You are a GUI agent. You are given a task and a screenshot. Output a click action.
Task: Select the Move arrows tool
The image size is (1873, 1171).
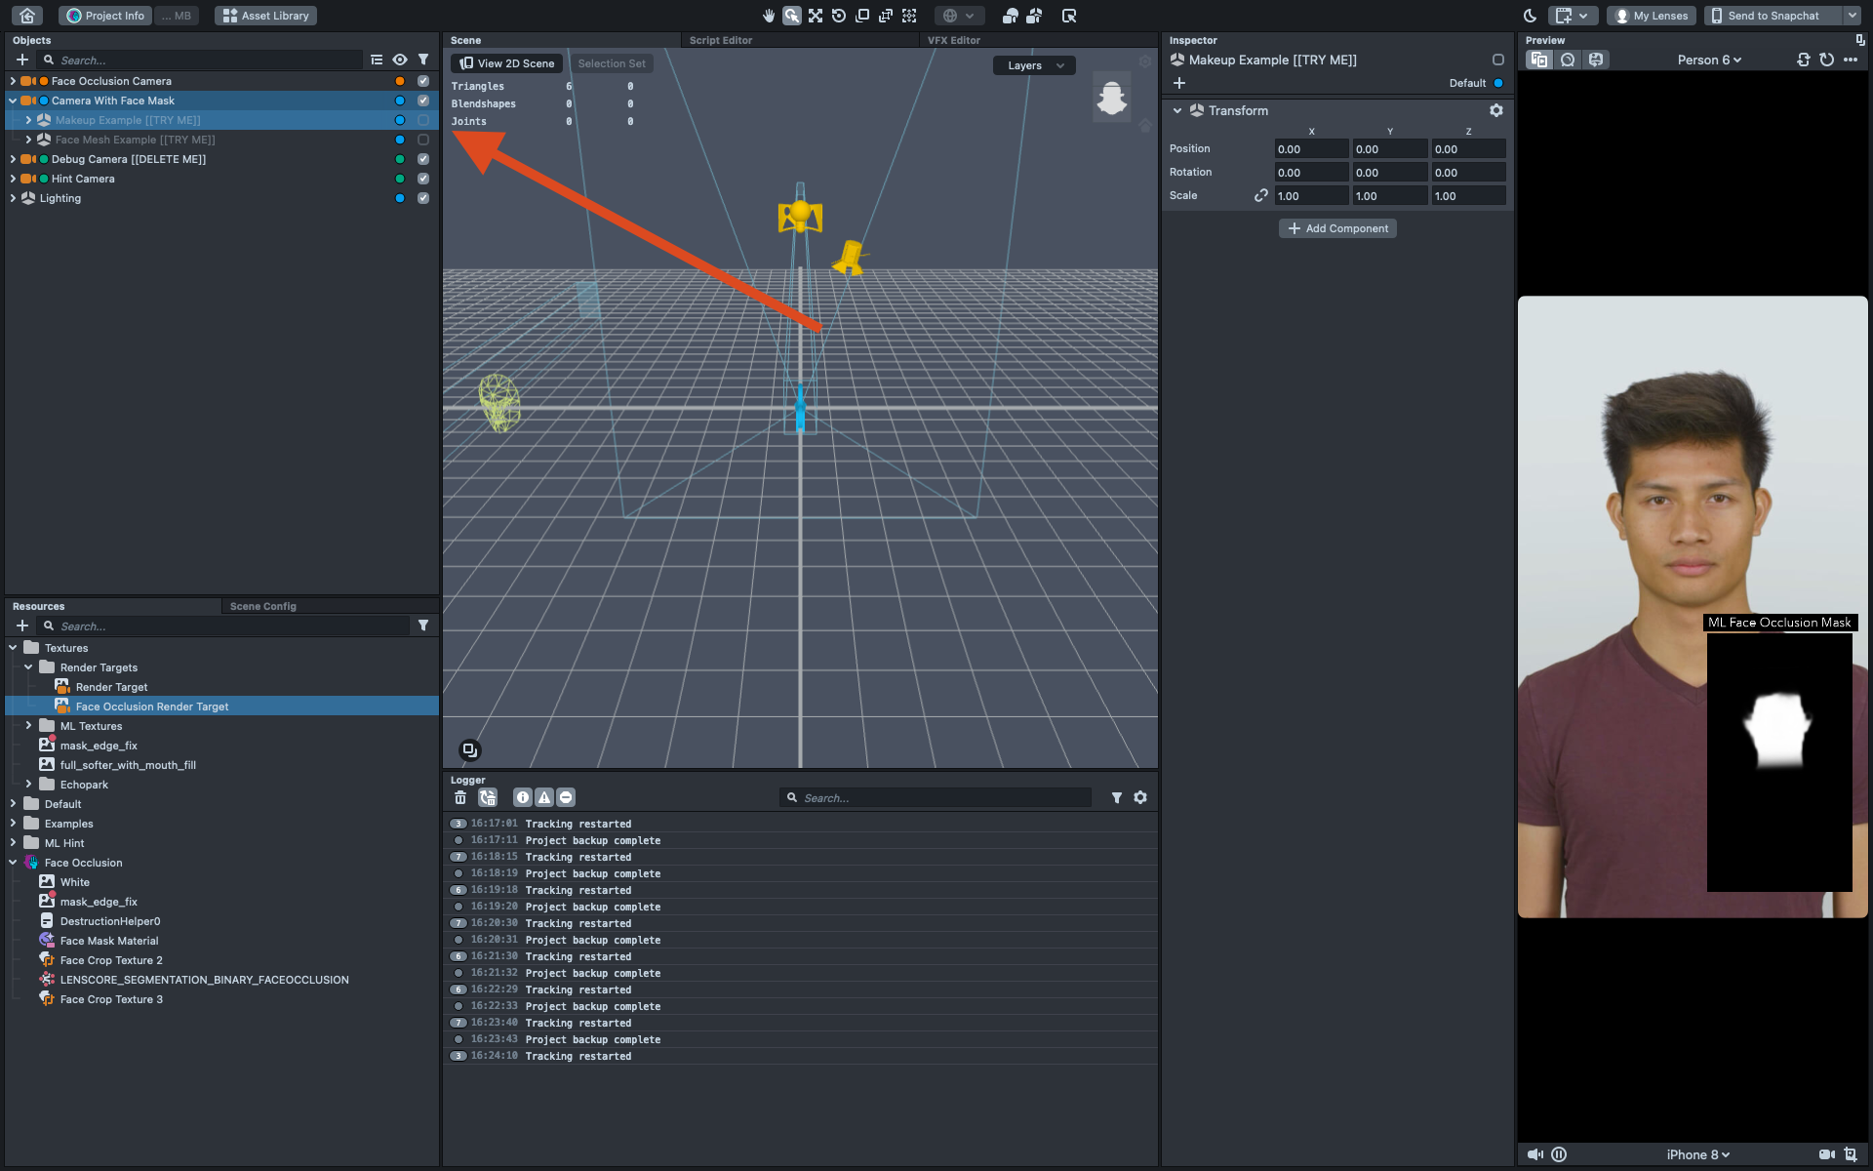[816, 16]
